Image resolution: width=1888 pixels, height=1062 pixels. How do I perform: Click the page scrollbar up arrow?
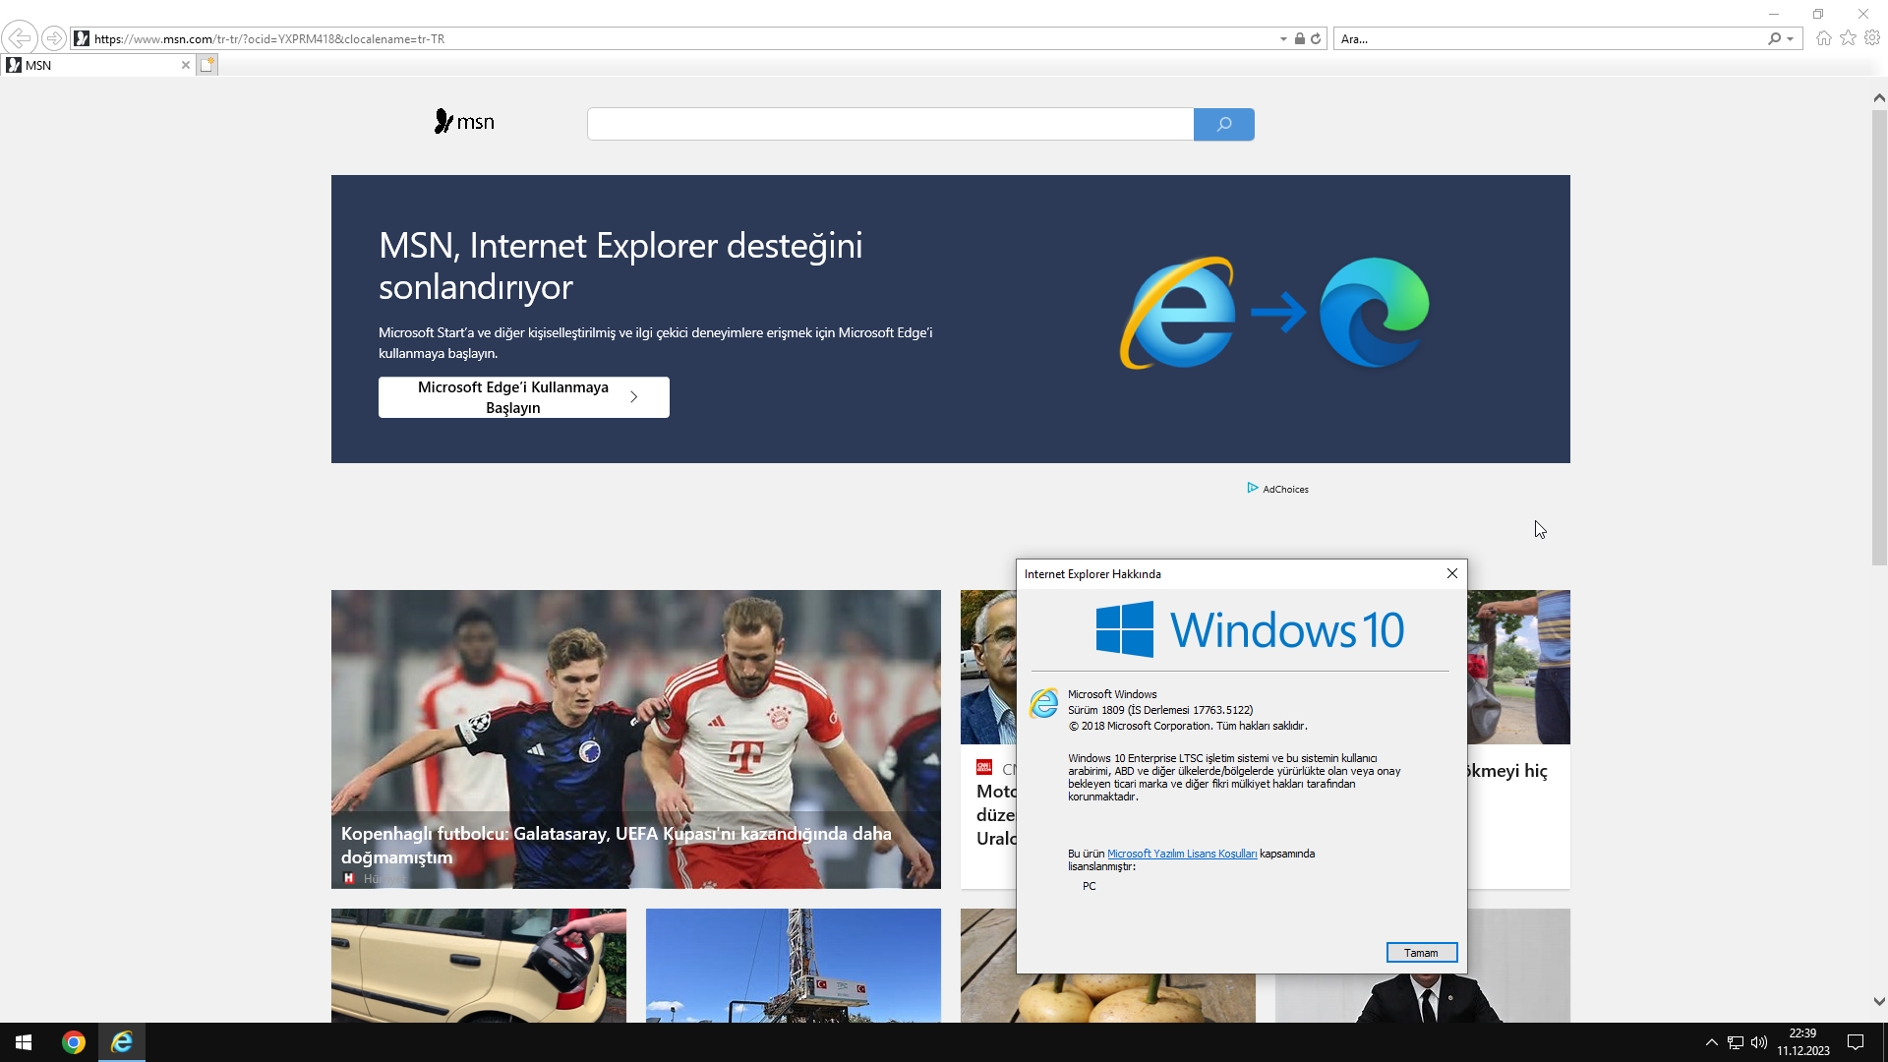click(1879, 97)
